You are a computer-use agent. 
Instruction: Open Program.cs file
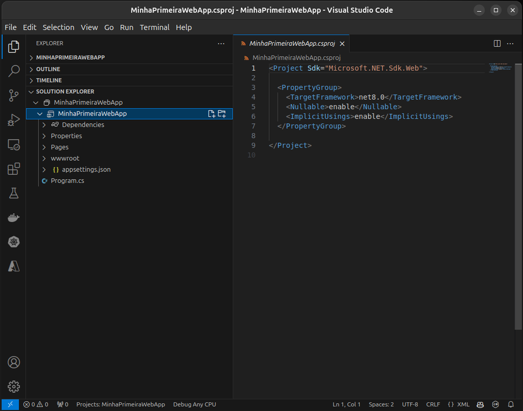[67, 181]
